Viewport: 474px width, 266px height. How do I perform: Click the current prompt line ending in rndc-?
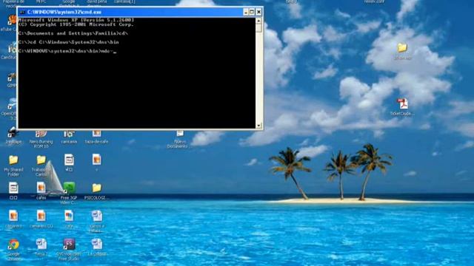tap(67, 51)
